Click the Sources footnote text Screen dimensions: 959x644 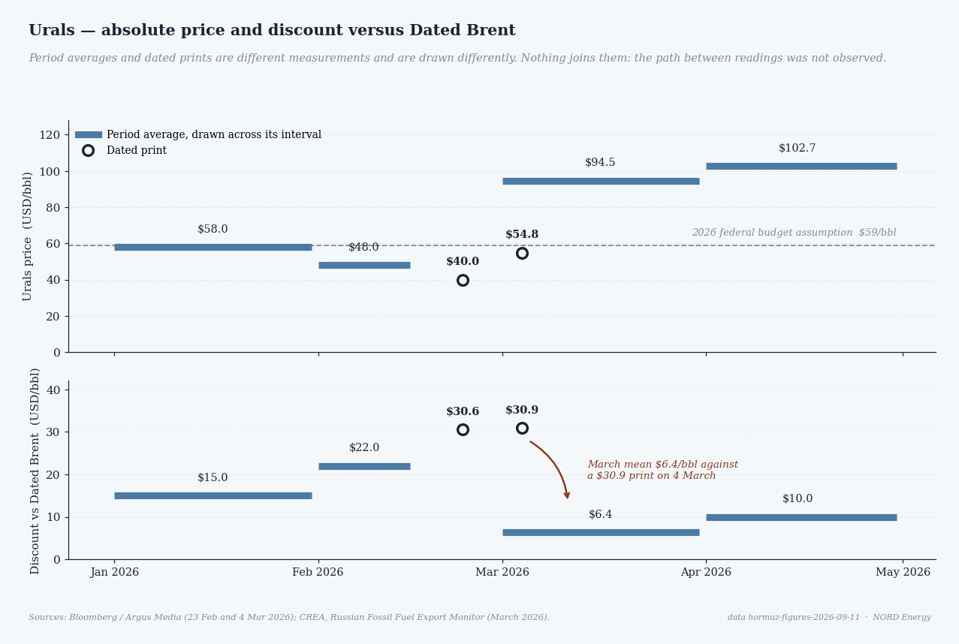click(x=289, y=618)
